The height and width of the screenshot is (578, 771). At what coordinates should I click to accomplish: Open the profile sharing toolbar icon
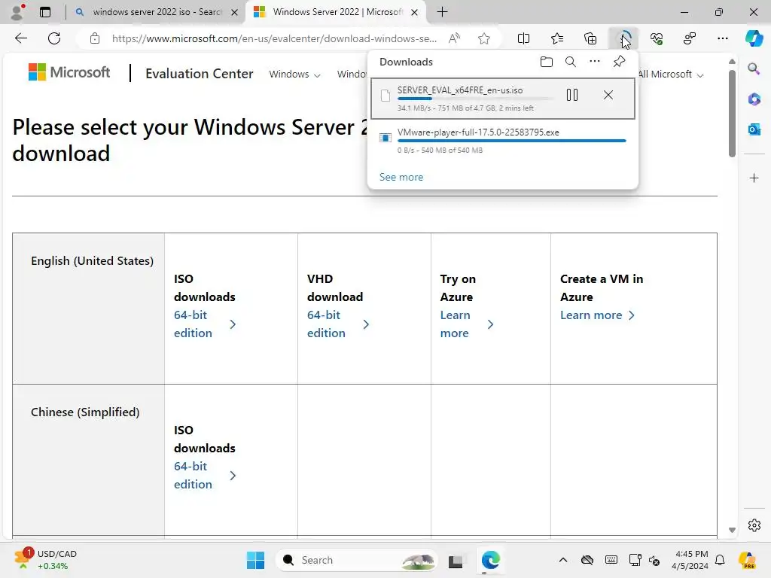point(690,38)
